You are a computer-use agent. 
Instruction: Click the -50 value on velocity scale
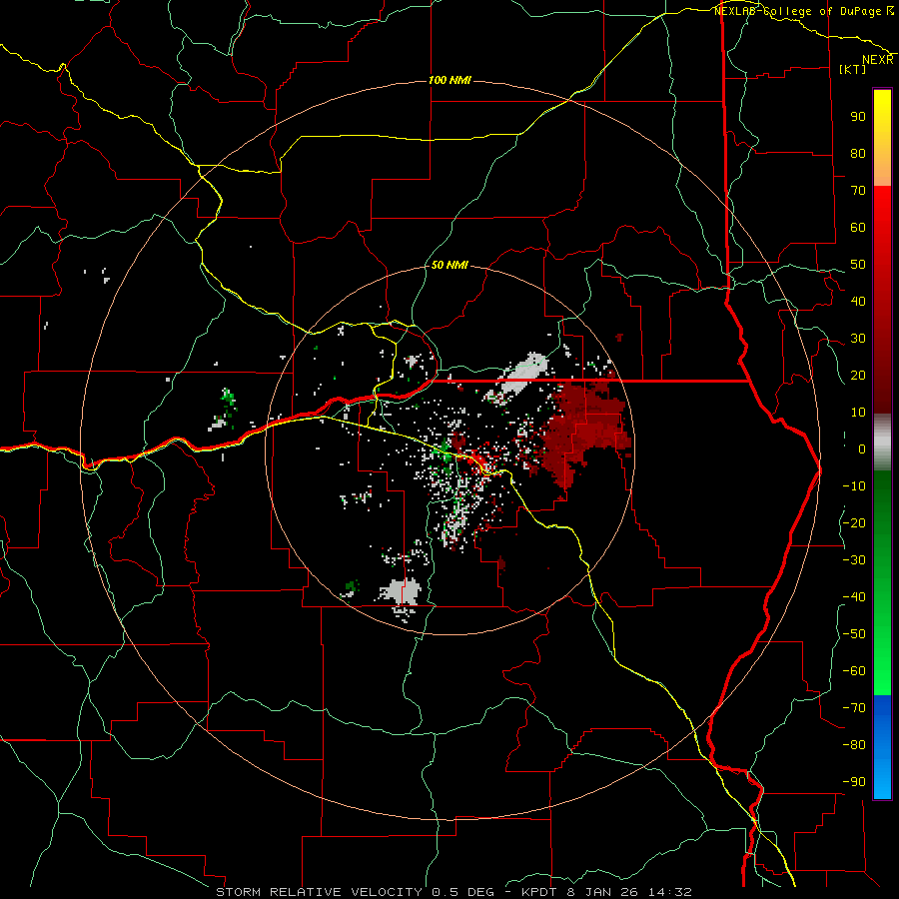(854, 633)
